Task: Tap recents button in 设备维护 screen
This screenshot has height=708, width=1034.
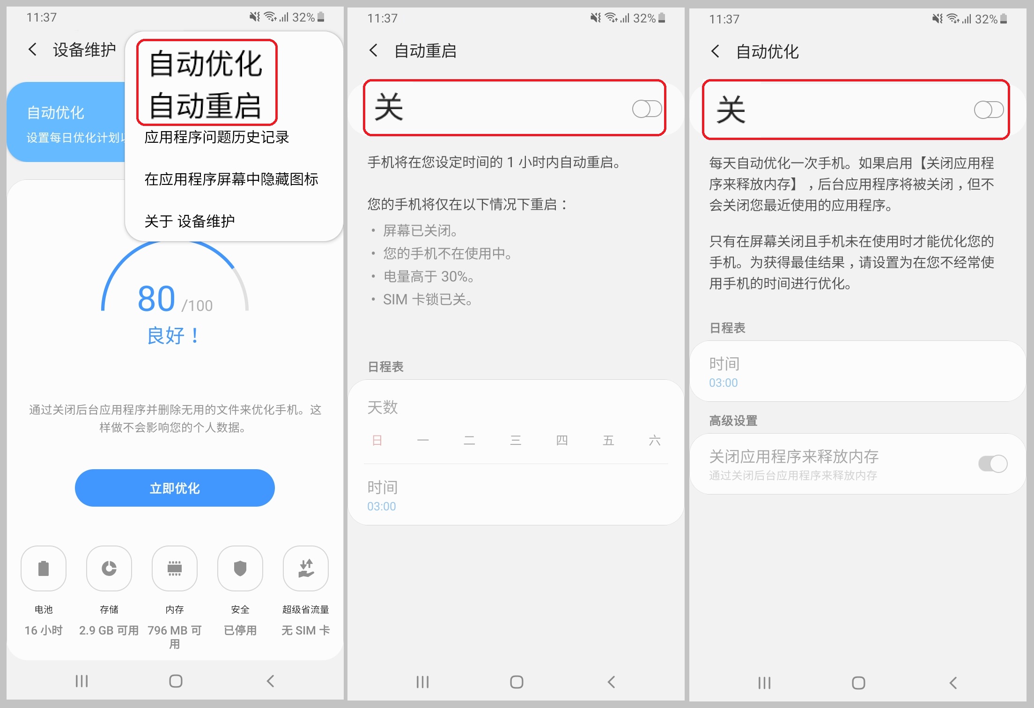Action: click(82, 681)
